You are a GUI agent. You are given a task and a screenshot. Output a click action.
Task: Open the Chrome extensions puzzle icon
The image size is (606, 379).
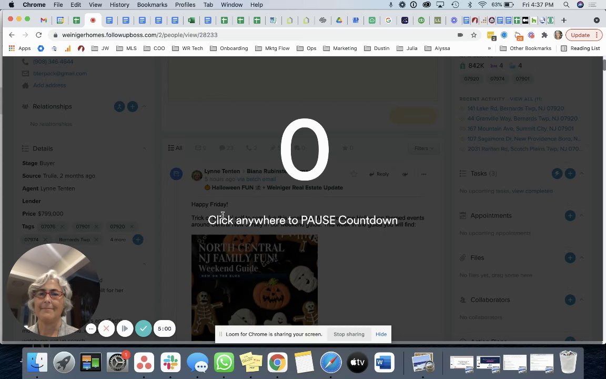pos(544,35)
